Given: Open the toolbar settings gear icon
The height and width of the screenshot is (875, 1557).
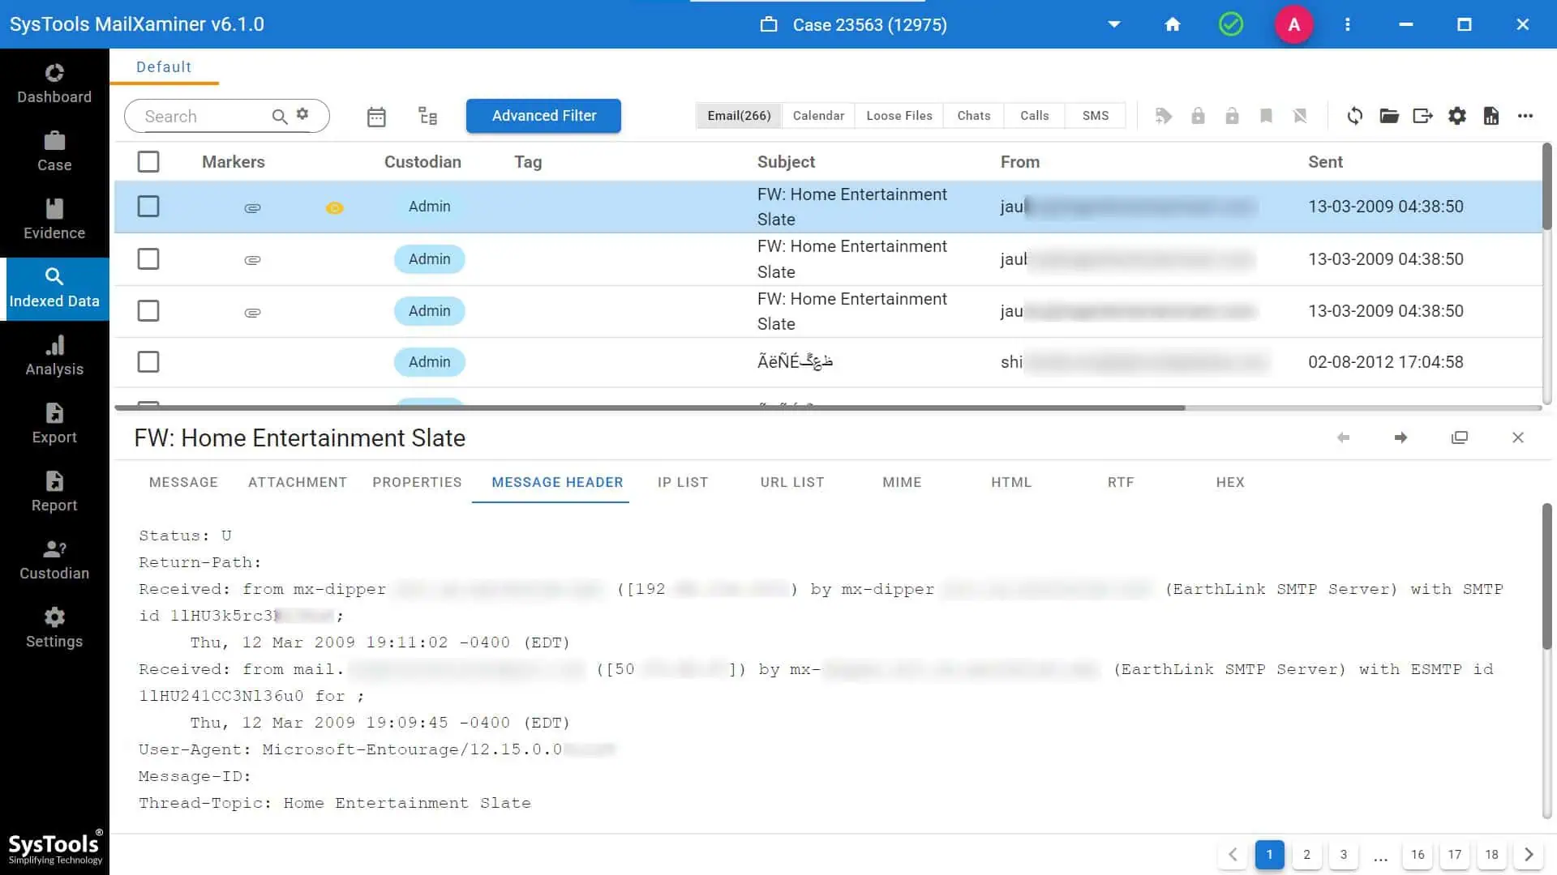Looking at the screenshot, I should click(x=1457, y=116).
